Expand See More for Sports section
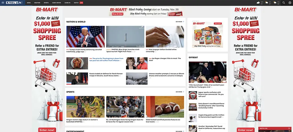Screen dimensions: 293x132 [x=180, y=92]
